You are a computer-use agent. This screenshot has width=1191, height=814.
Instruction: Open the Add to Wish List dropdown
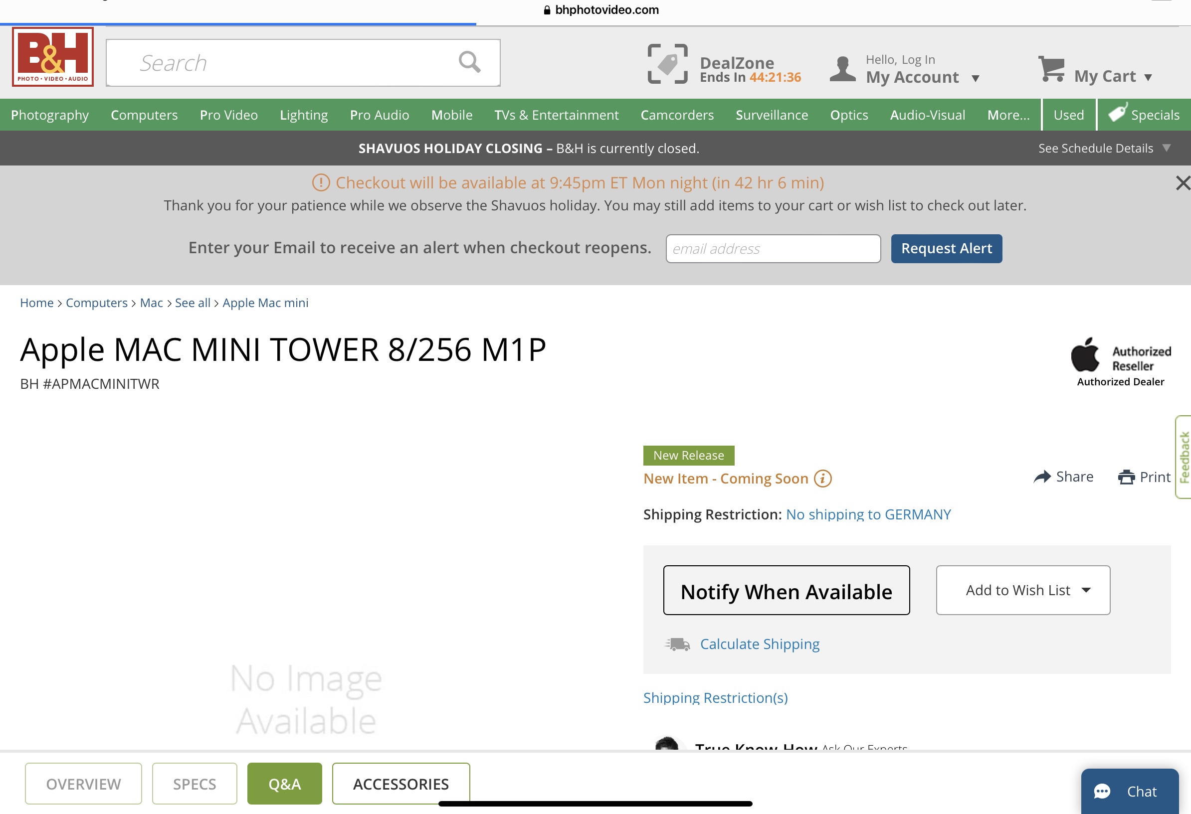pyautogui.click(x=1023, y=590)
